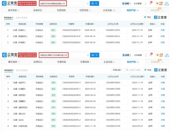
Task: Click the 企查查 logo beside the 自在境界 search box
Action: [x=10, y=55]
